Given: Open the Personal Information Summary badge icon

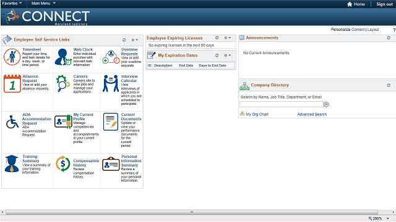Looking at the screenshot, I should pos(111,163).
